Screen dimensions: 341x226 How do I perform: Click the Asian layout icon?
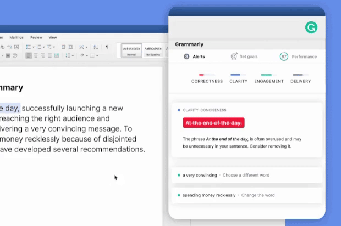[x=81, y=47]
